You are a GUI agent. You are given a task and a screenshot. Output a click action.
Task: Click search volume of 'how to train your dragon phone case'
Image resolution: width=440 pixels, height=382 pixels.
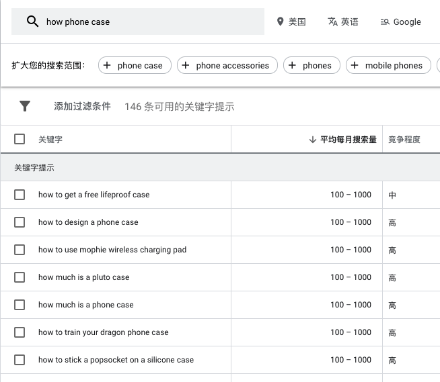click(x=351, y=332)
